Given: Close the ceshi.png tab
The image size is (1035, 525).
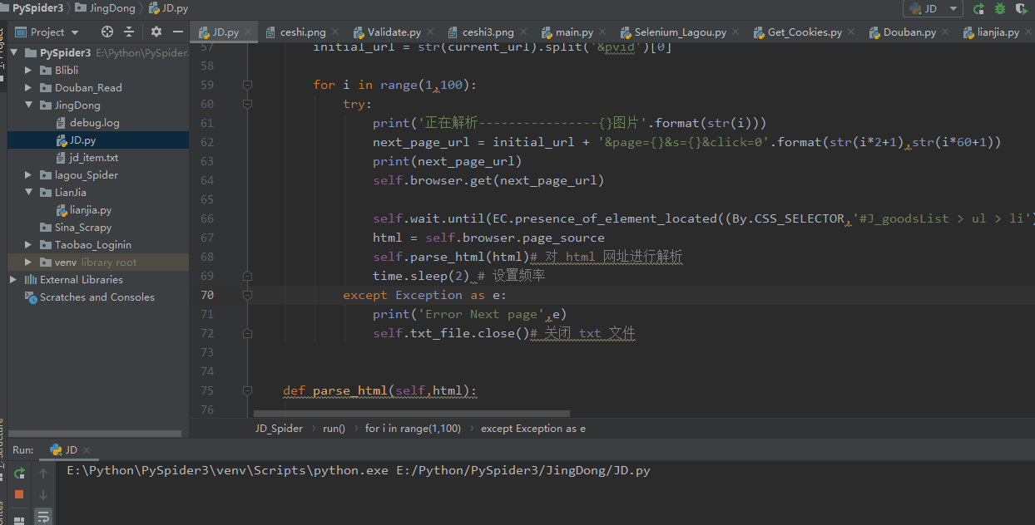Looking at the screenshot, I should point(335,32).
